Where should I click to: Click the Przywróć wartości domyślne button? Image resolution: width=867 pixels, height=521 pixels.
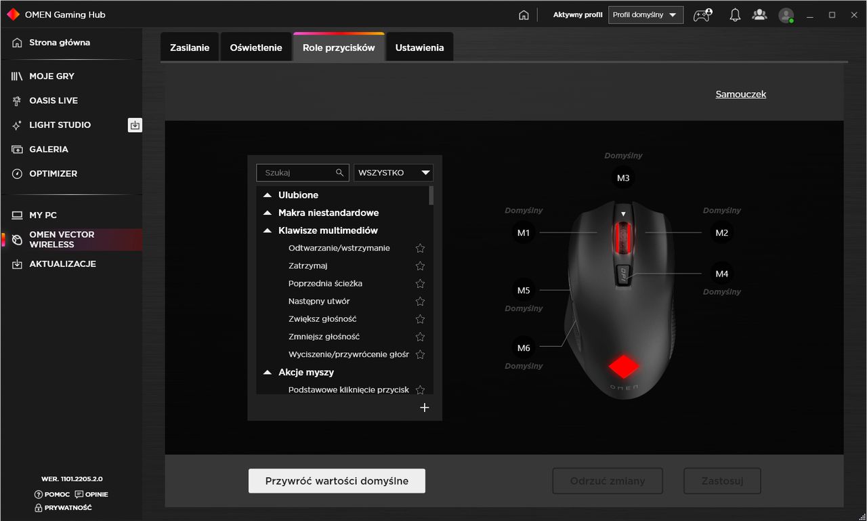click(337, 481)
